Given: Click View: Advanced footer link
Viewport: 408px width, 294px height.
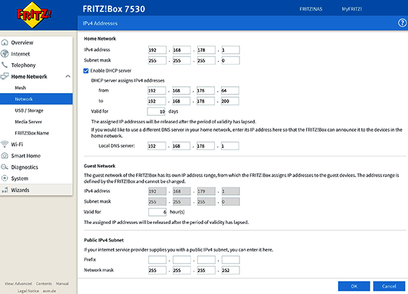Looking at the screenshot, I should click(x=18, y=284).
